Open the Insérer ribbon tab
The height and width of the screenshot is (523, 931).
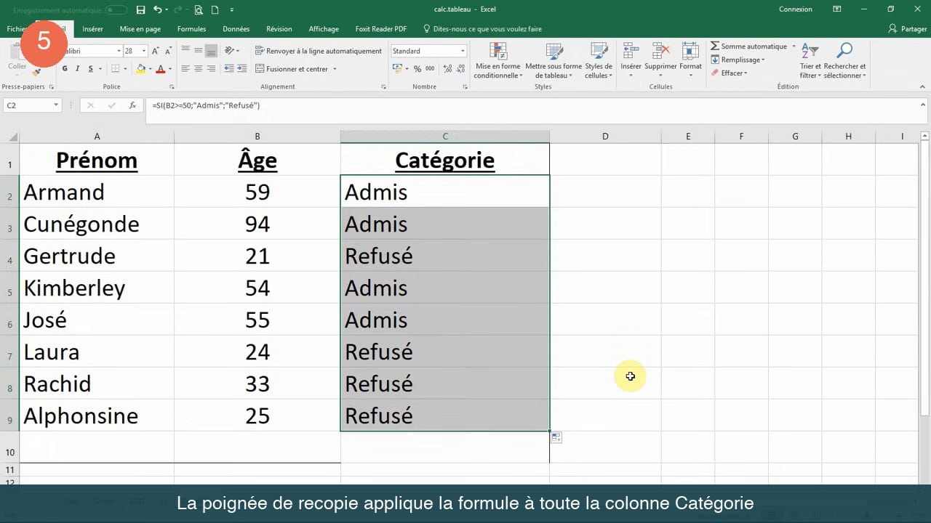pos(92,29)
